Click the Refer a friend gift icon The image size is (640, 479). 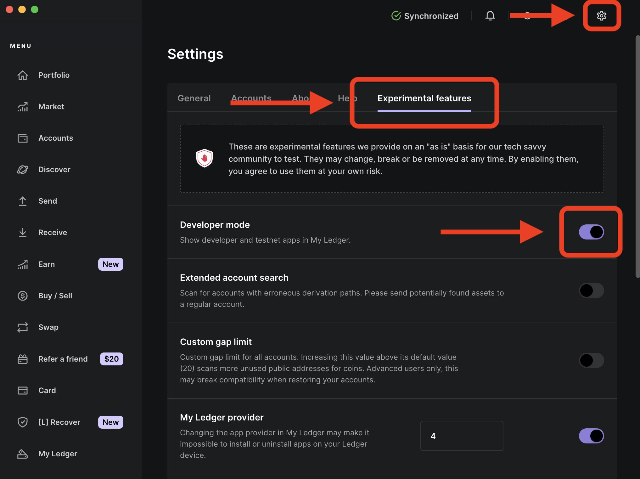click(23, 359)
